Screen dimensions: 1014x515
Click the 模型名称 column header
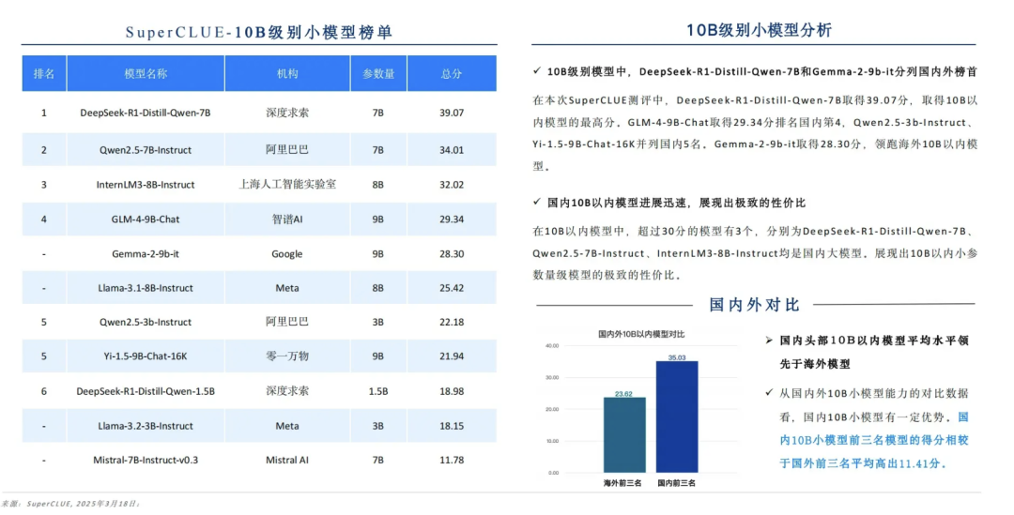tap(146, 74)
